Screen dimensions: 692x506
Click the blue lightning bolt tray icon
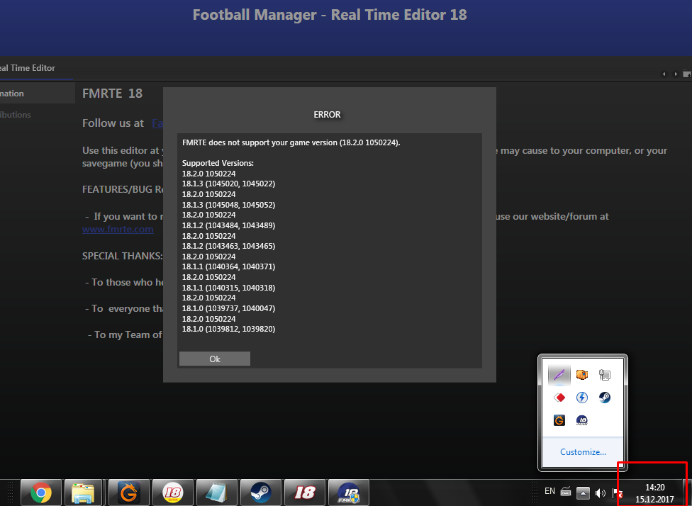click(x=582, y=398)
